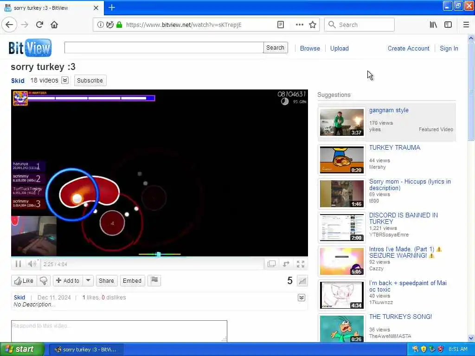Image resolution: width=475 pixels, height=356 pixels.
Task: Open the 'gangnam style' suggested video
Action: pyautogui.click(x=389, y=110)
